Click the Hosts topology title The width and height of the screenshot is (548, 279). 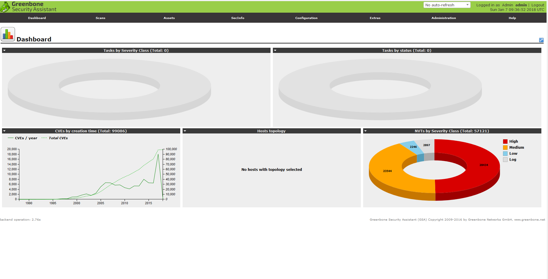tap(271, 131)
